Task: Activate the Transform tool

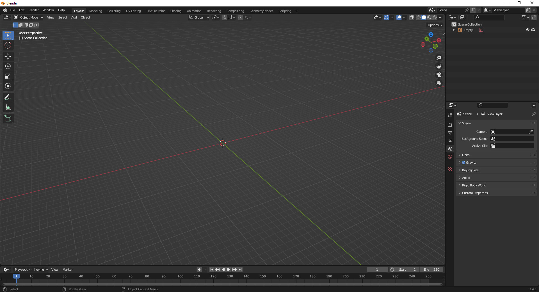Action: [x=8, y=86]
